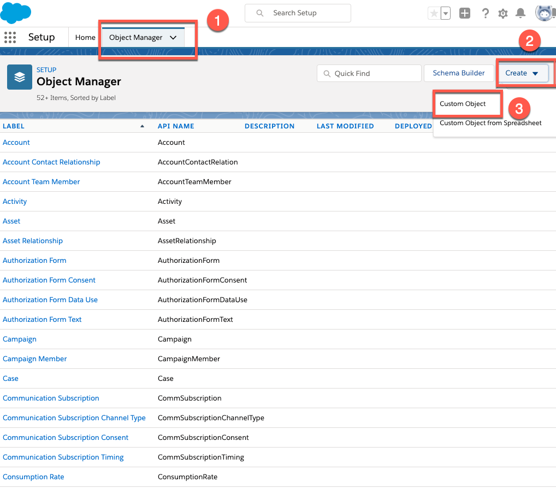This screenshot has height=488, width=556.
Task: Open the notifications bell
Action: [x=520, y=14]
